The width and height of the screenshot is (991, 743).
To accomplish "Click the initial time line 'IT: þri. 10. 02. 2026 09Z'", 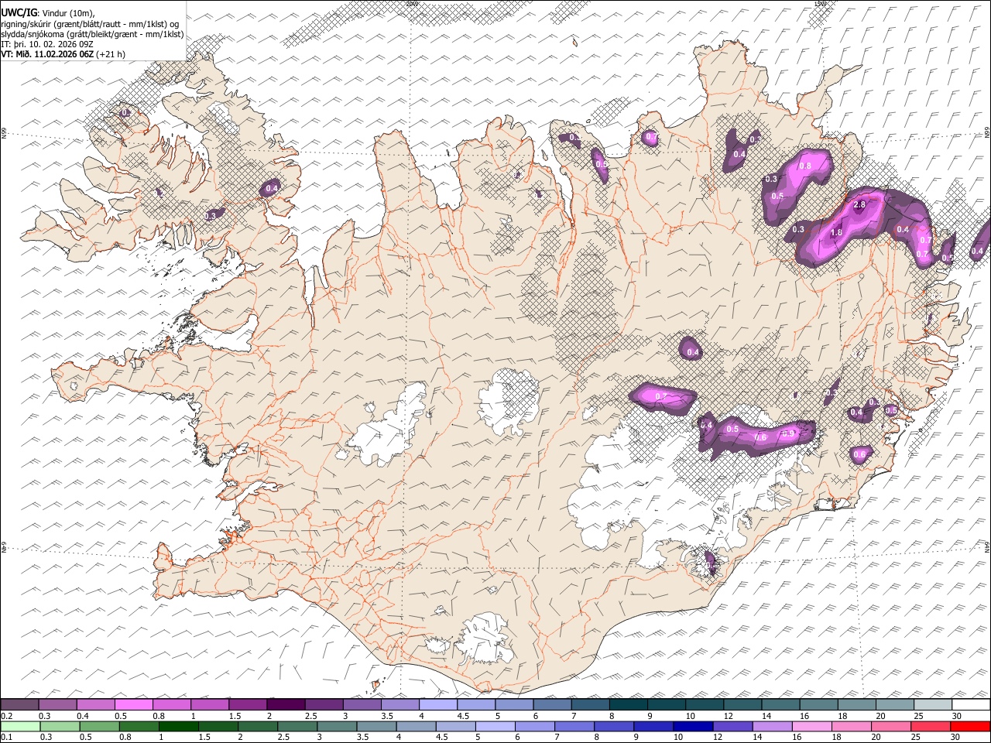I will (47, 44).
